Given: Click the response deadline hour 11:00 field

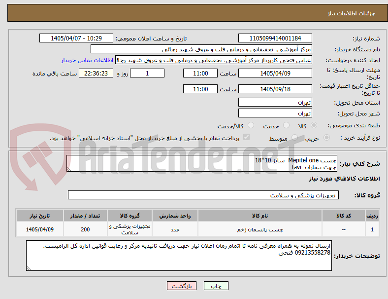Looking at the screenshot, I should point(200,73).
